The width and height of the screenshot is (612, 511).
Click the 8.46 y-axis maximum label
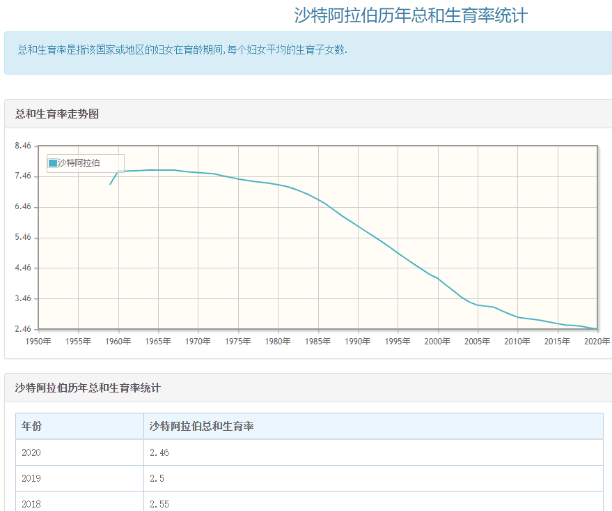pos(23,146)
